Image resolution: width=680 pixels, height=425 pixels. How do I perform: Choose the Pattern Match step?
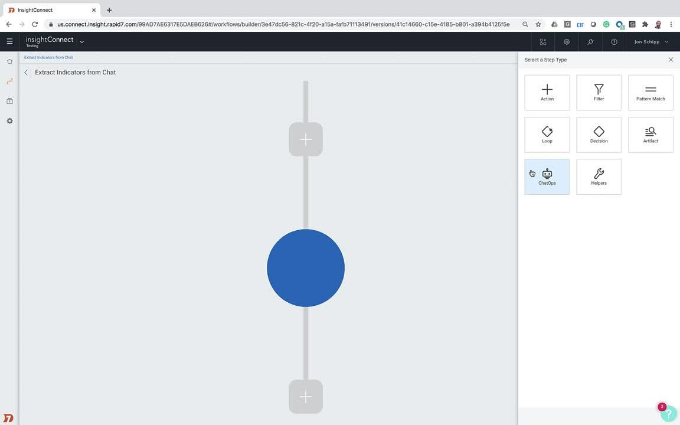pos(650,92)
